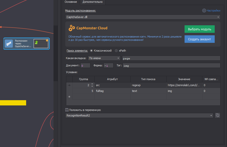Click the captcha icon on the action block
The image size is (227, 147).
coord(9,44)
